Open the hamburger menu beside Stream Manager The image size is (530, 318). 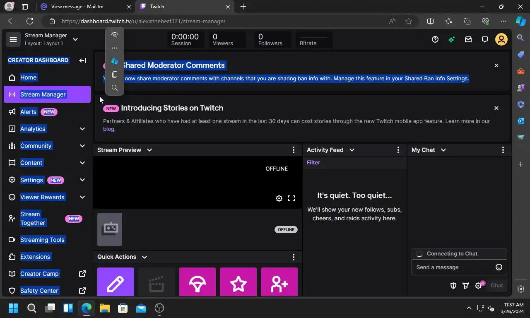pos(13,39)
